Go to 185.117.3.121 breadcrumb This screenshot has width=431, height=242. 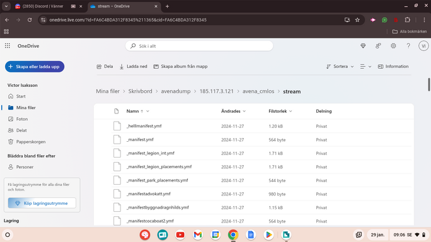[x=217, y=91]
